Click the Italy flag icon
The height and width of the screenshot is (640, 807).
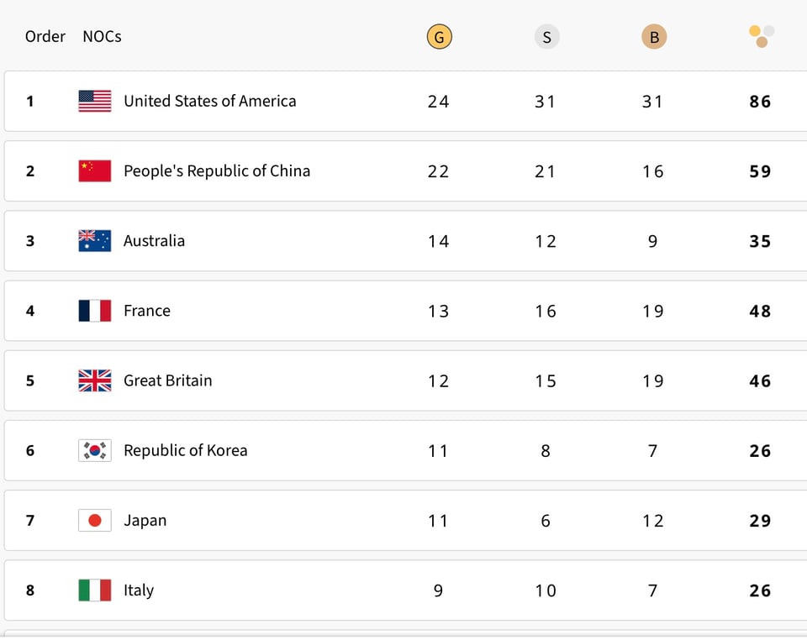click(x=95, y=590)
